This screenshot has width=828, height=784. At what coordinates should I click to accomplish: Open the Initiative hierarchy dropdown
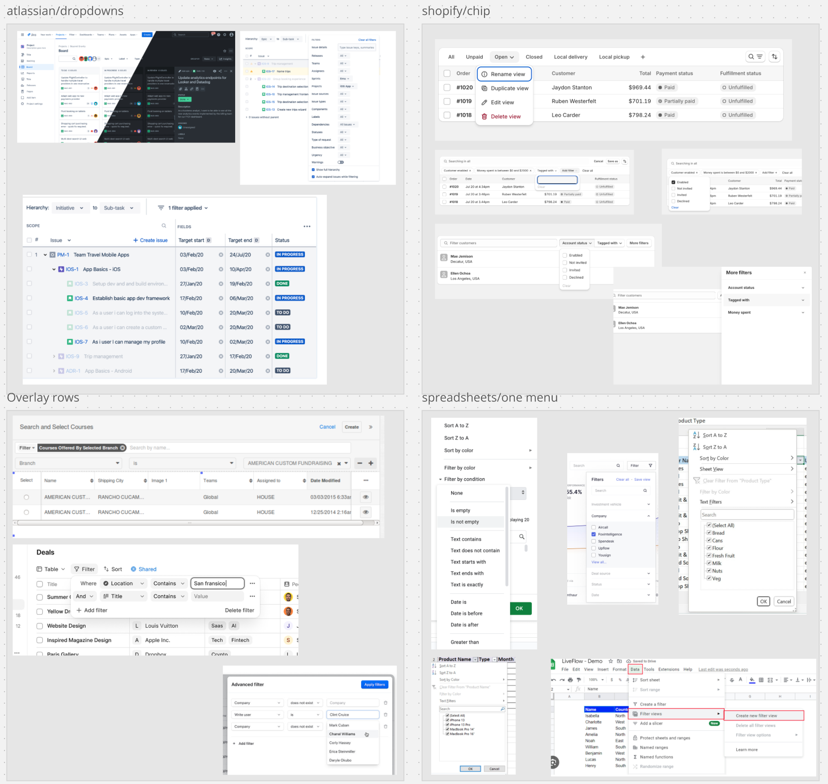pyautogui.click(x=70, y=208)
